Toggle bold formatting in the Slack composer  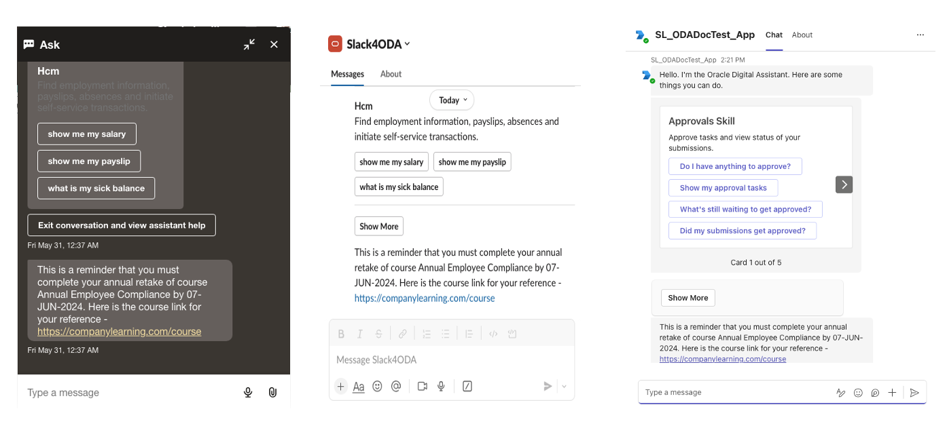[x=341, y=334]
